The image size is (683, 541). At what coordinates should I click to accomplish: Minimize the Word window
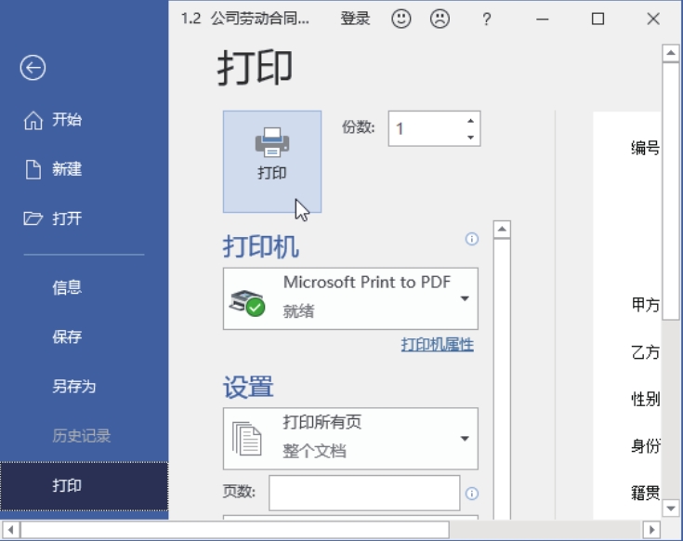(x=543, y=20)
